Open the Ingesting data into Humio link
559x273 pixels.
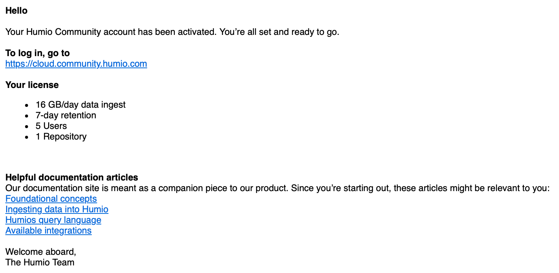coord(57,209)
